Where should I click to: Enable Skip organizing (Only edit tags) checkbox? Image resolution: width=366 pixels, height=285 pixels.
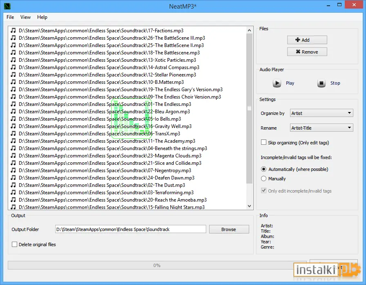coord(263,142)
